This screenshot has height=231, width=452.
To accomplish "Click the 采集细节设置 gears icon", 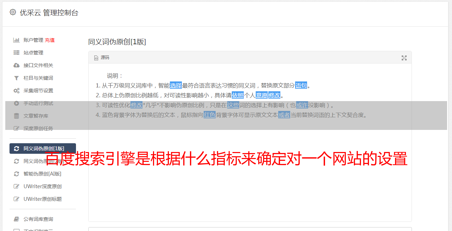I will point(16,91).
